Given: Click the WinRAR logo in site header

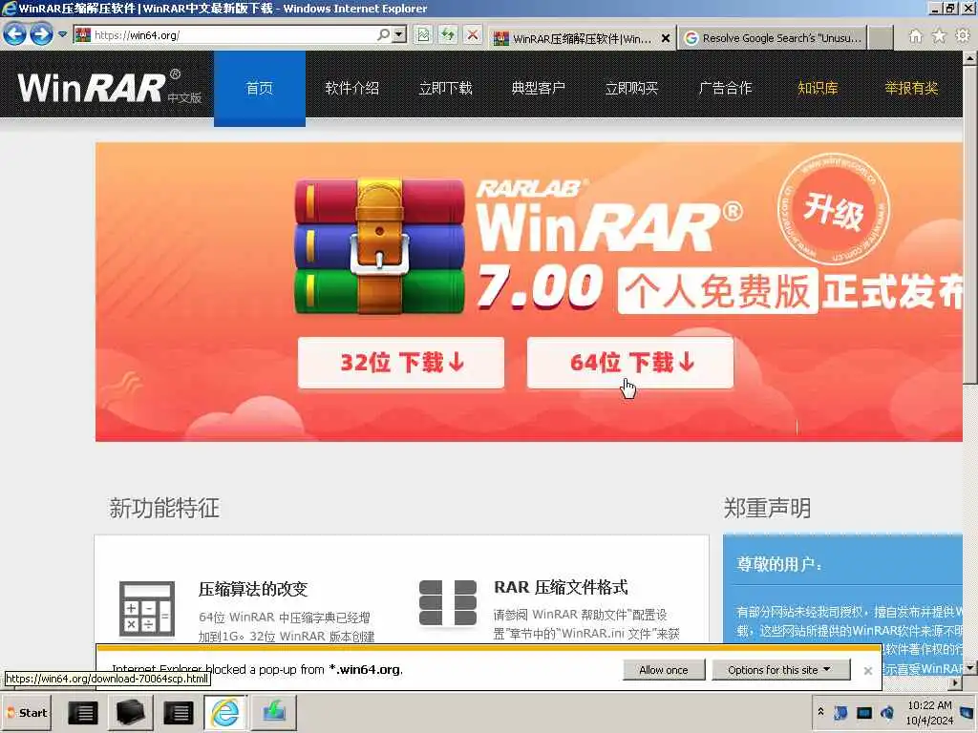Looking at the screenshot, I should [109, 87].
